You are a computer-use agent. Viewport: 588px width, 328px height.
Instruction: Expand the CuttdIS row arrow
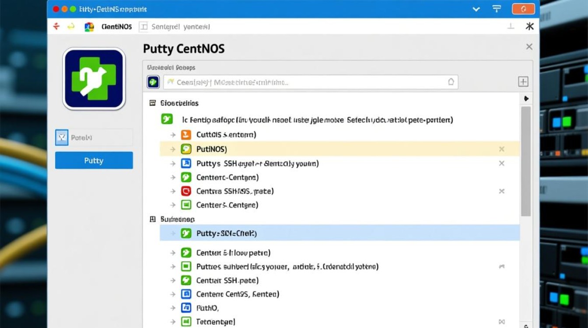[x=173, y=135]
